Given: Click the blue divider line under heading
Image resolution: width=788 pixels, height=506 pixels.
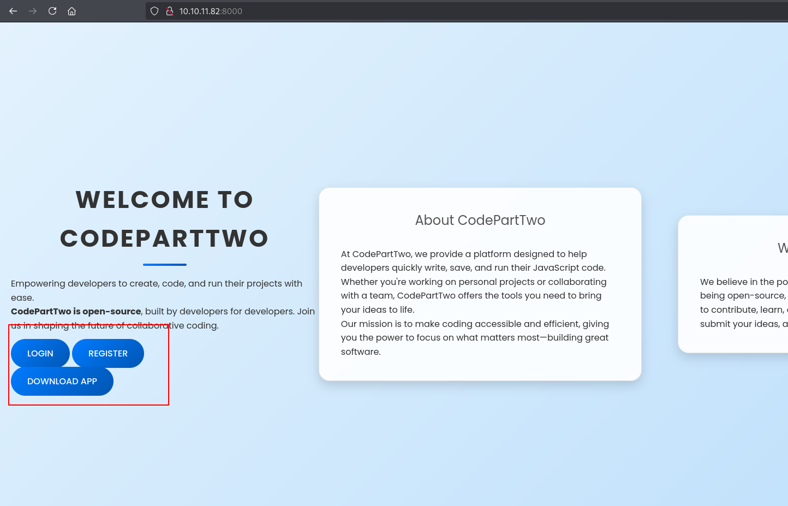Looking at the screenshot, I should coord(164,265).
